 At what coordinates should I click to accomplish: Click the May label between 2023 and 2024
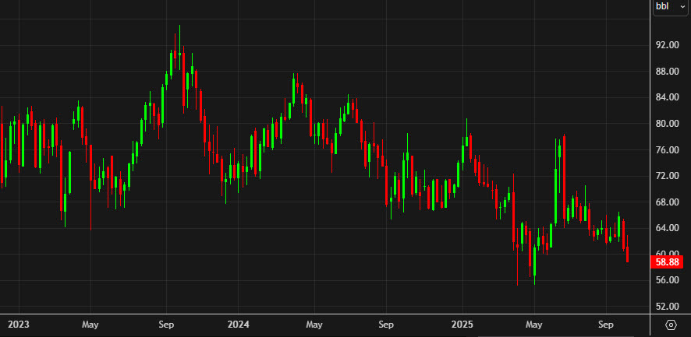tap(90, 324)
